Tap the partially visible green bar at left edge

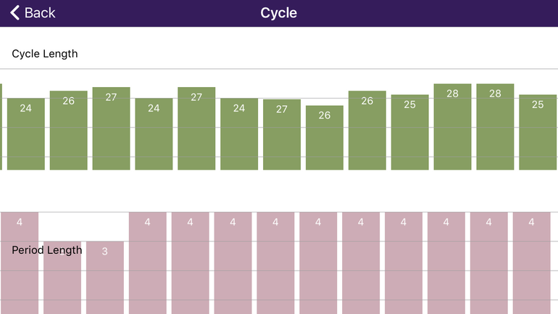[x=1, y=126]
